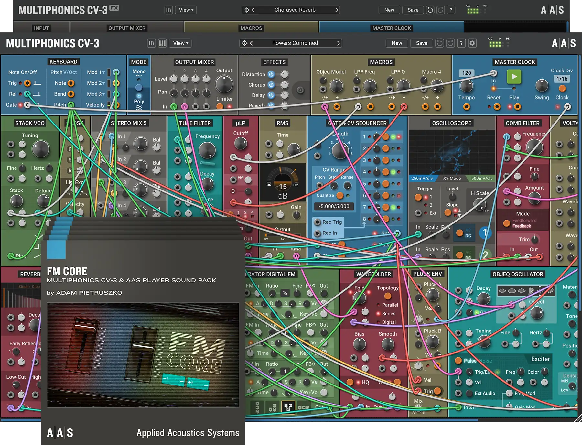The width and height of the screenshot is (582, 445).
Task: Show the on-screen keyboard icon in toolbar
Action: point(162,43)
